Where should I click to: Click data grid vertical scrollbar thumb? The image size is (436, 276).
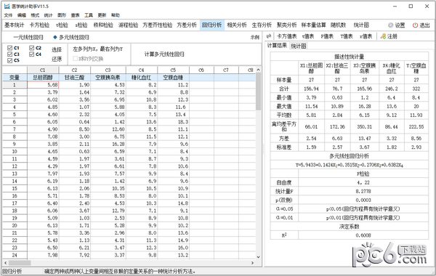[258, 92]
